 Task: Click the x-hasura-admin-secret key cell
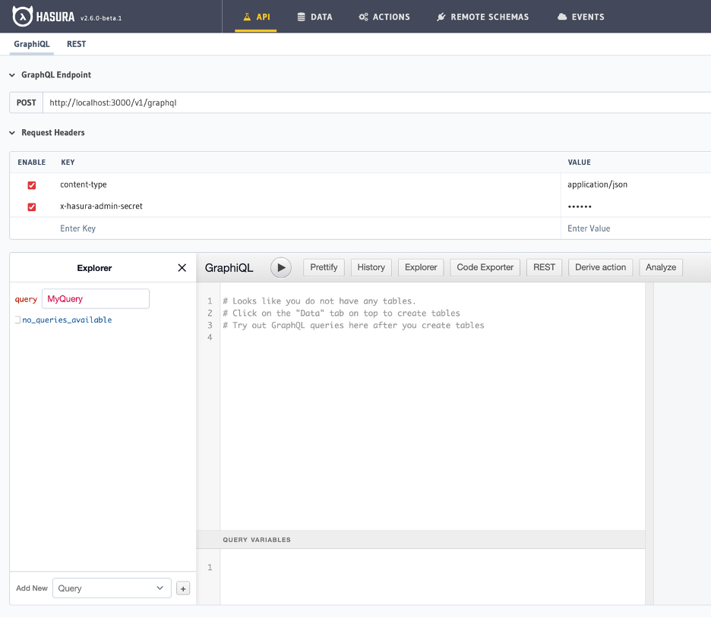(101, 207)
